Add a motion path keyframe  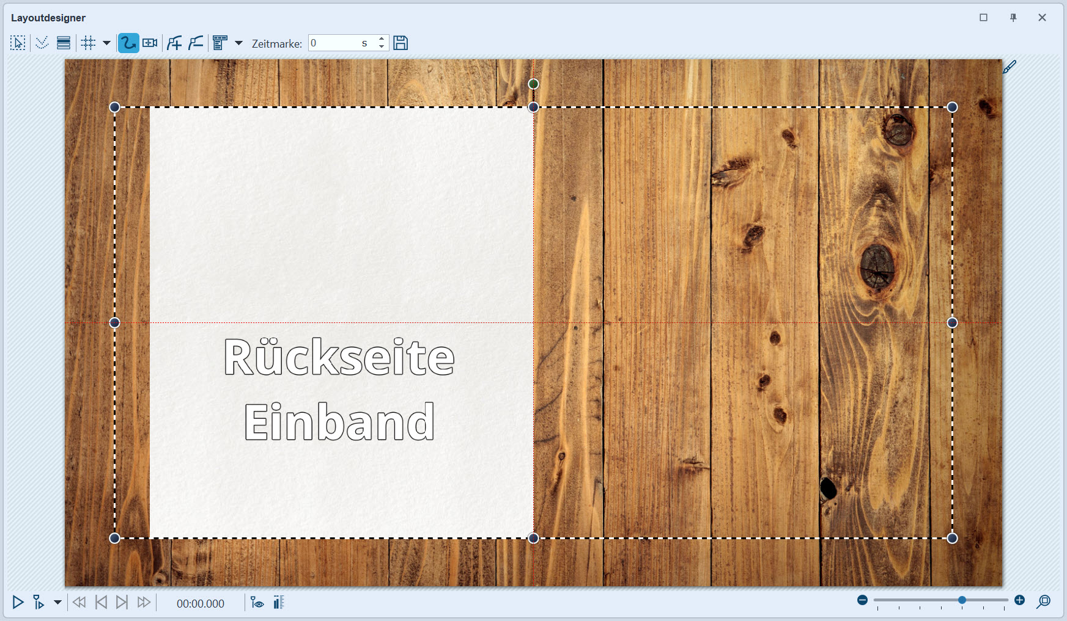point(174,43)
